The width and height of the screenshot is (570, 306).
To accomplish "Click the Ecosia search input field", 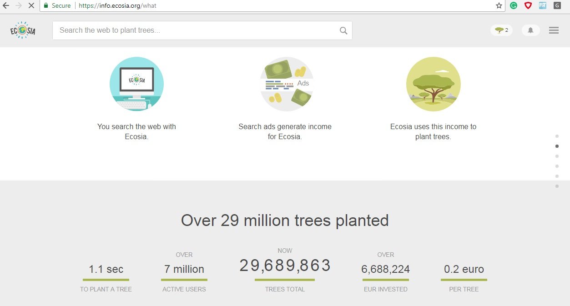I will [x=202, y=30].
